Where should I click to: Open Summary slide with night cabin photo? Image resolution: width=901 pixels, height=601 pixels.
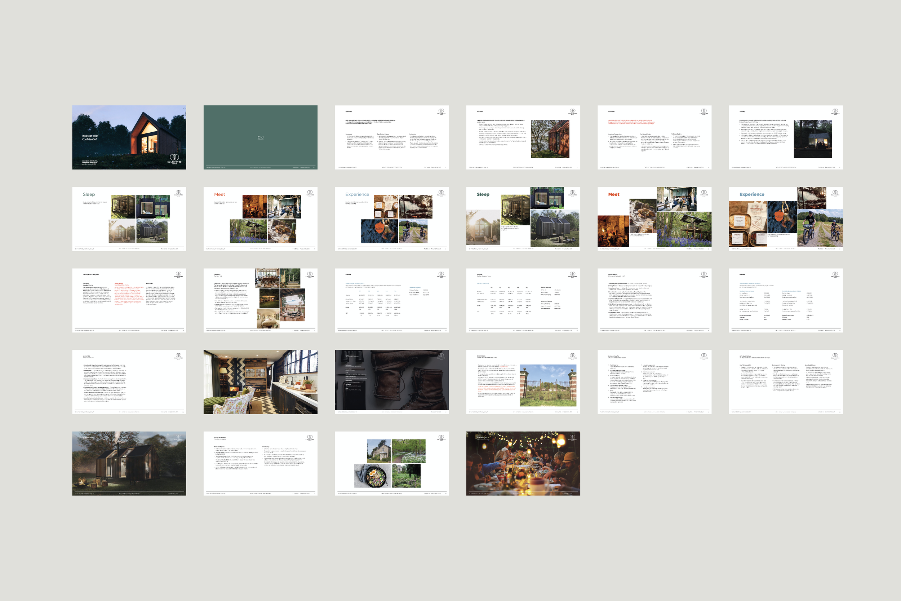coord(786,137)
